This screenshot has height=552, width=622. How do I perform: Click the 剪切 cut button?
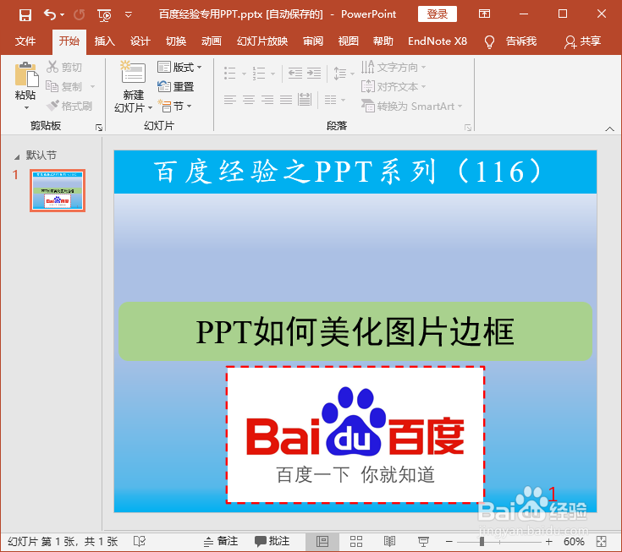click(63, 67)
